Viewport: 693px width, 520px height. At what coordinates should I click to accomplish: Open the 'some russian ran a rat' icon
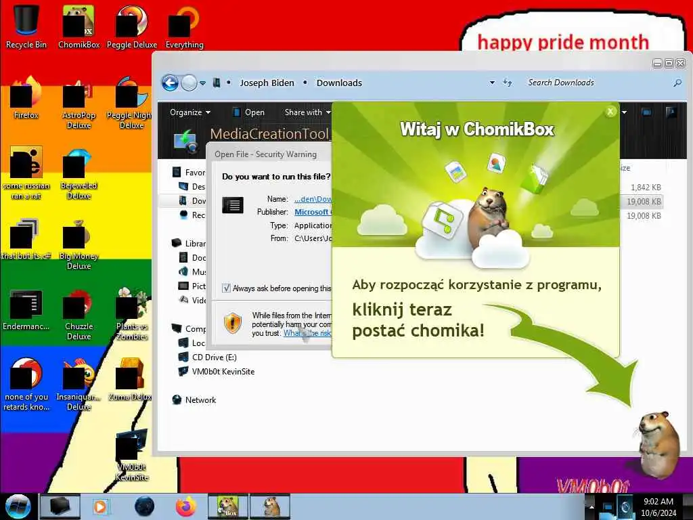[x=26, y=173]
